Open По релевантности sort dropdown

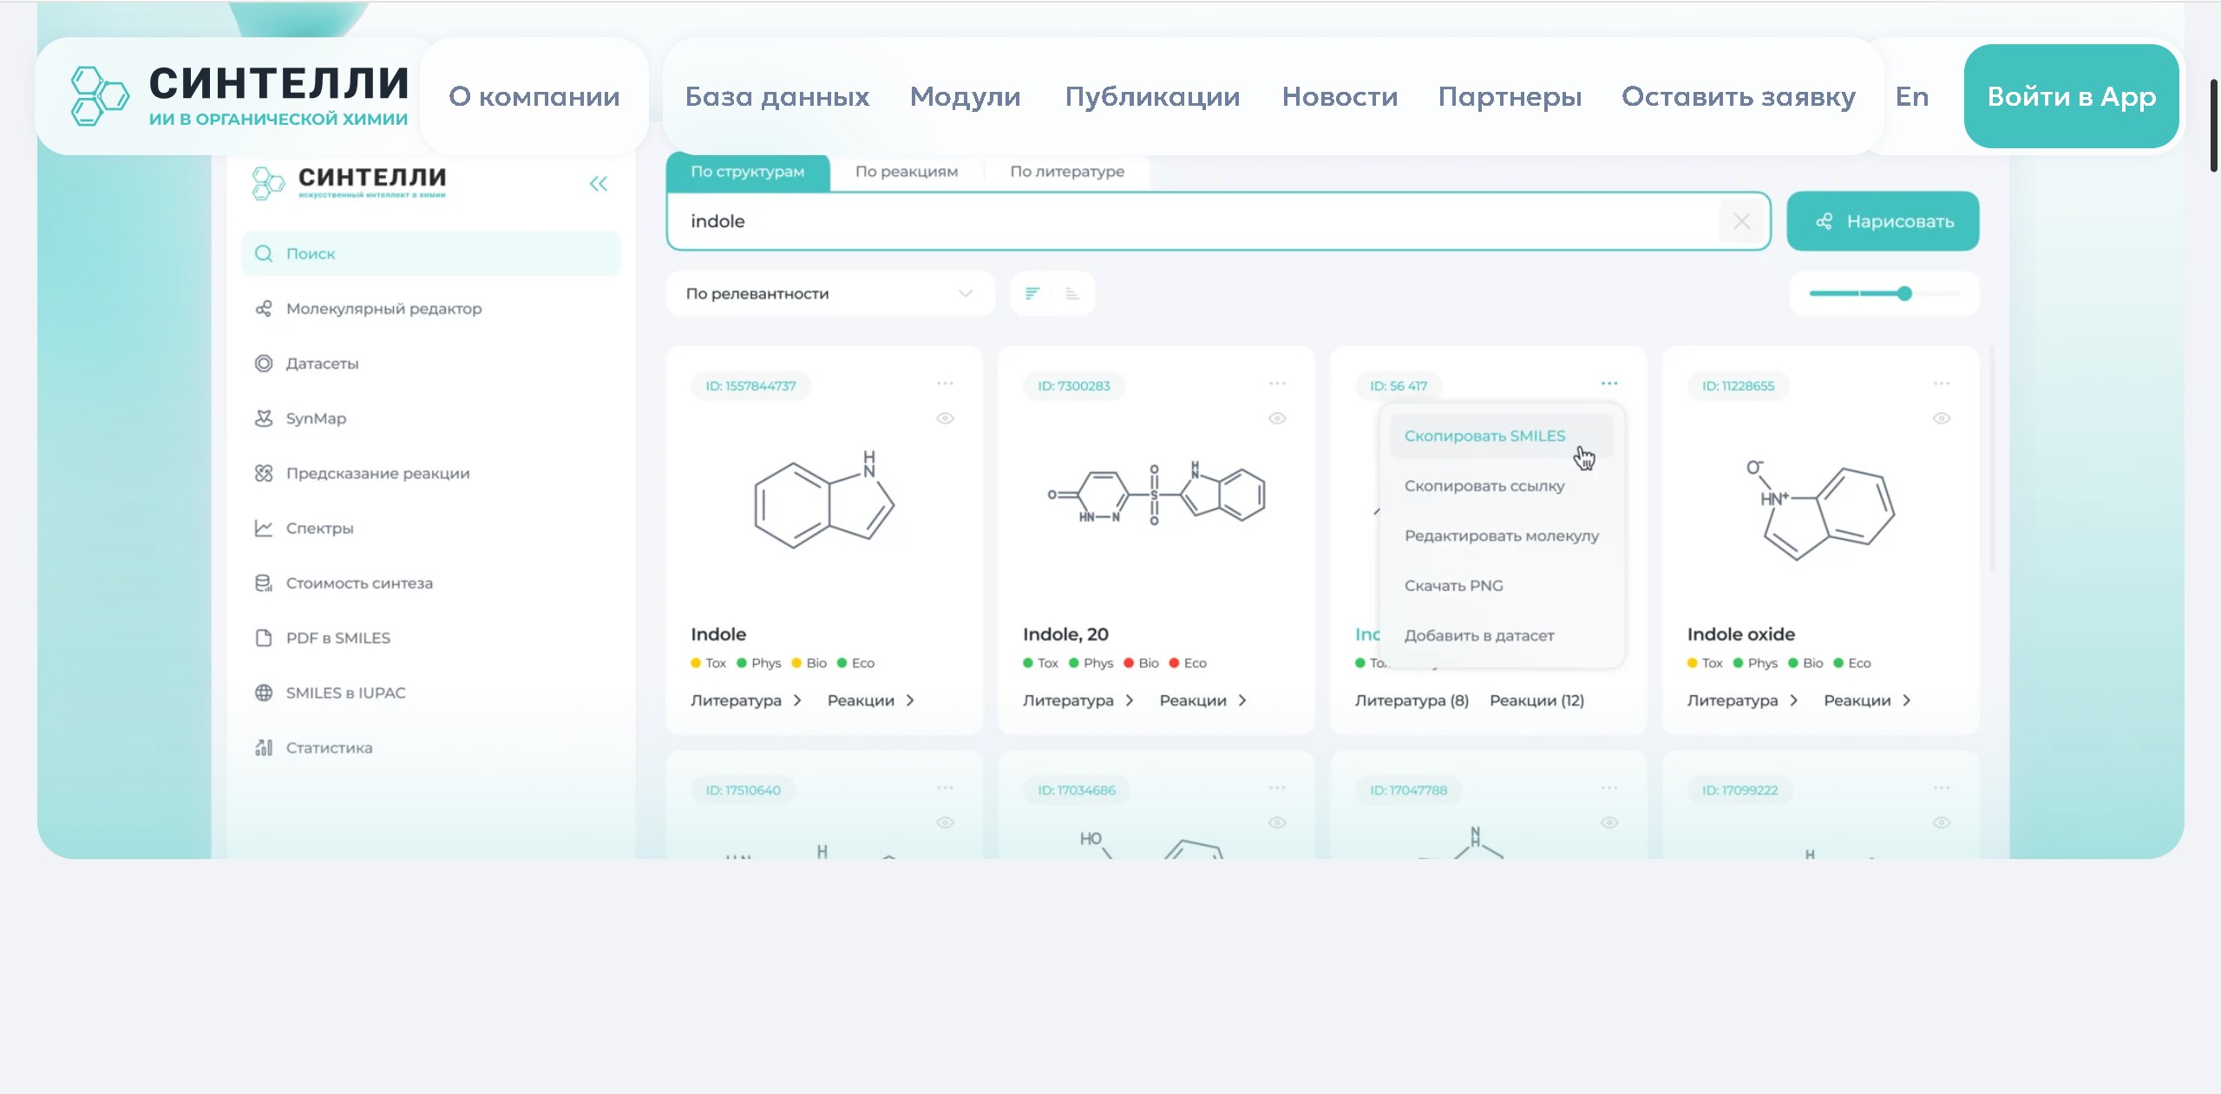(830, 294)
